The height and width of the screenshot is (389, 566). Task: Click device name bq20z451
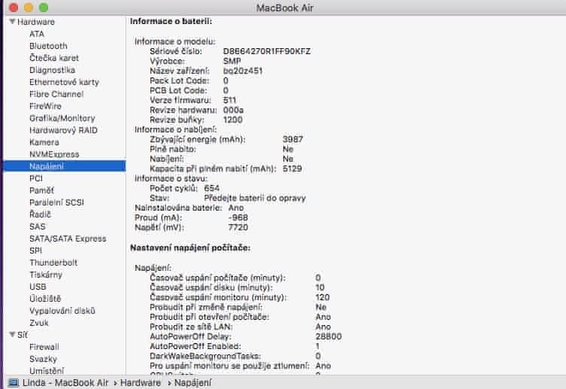click(x=243, y=71)
